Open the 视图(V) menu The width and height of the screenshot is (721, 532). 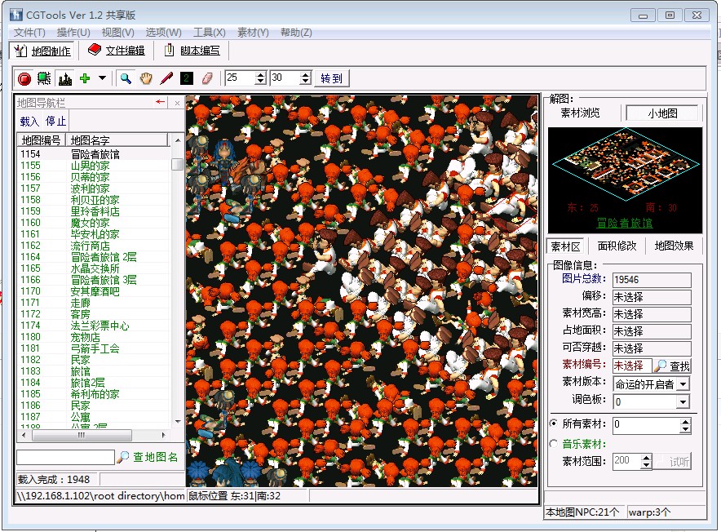pyautogui.click(x=118, y=33)
